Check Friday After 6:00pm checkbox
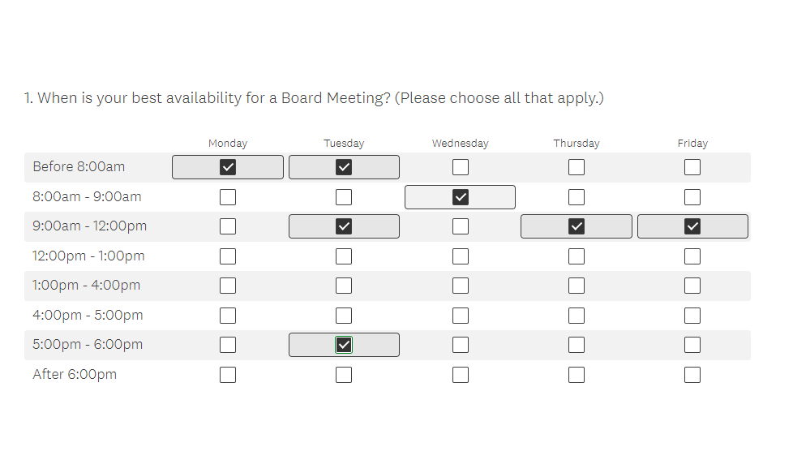 [x=692, y=374]
